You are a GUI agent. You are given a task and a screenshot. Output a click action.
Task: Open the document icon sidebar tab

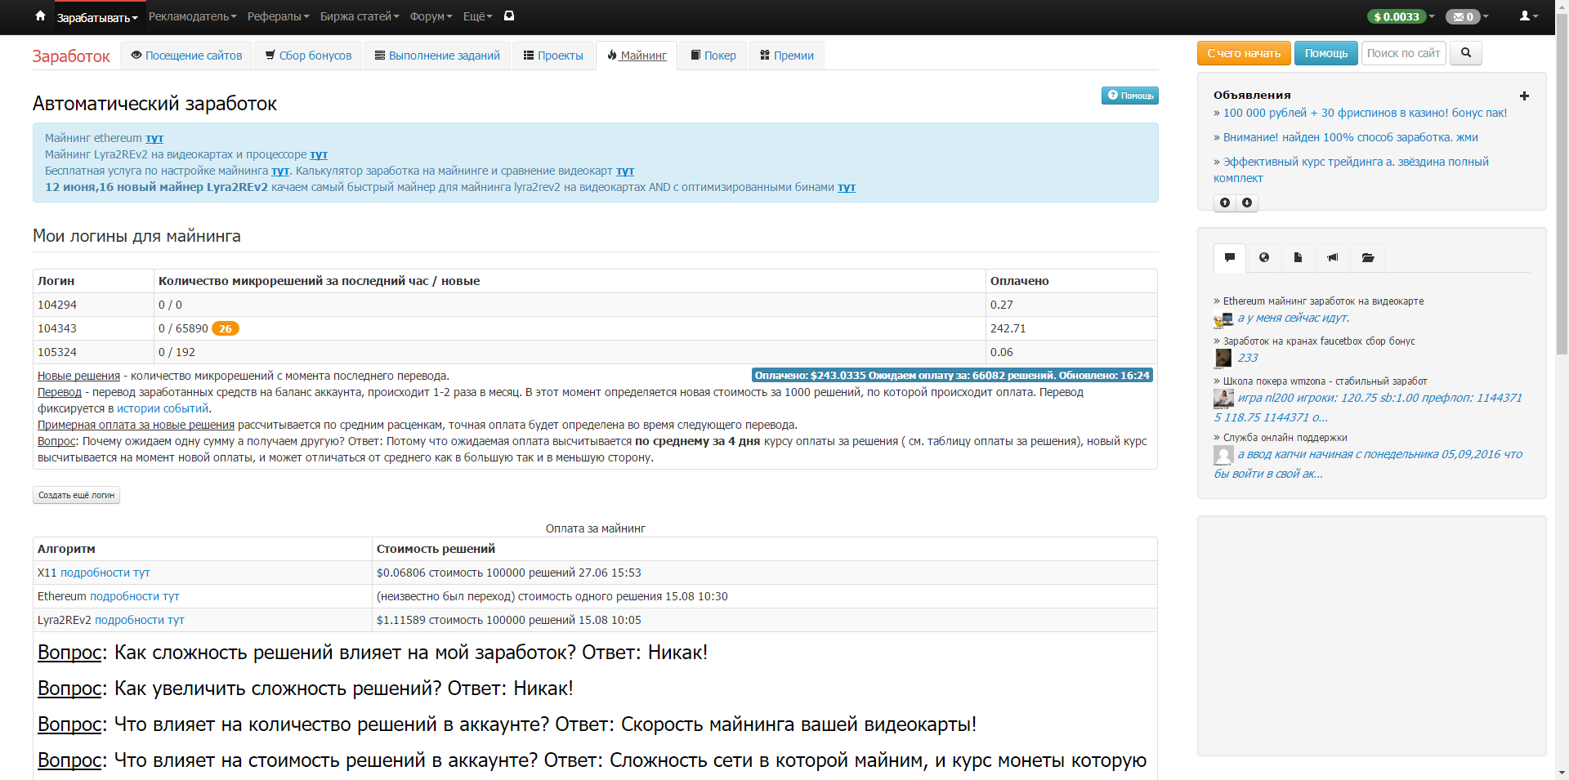pos(1298,257)
